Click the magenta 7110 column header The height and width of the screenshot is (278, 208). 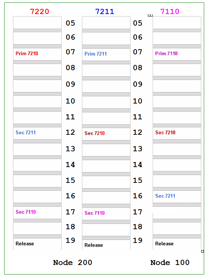pyautogui.click(x=170, y=12)
